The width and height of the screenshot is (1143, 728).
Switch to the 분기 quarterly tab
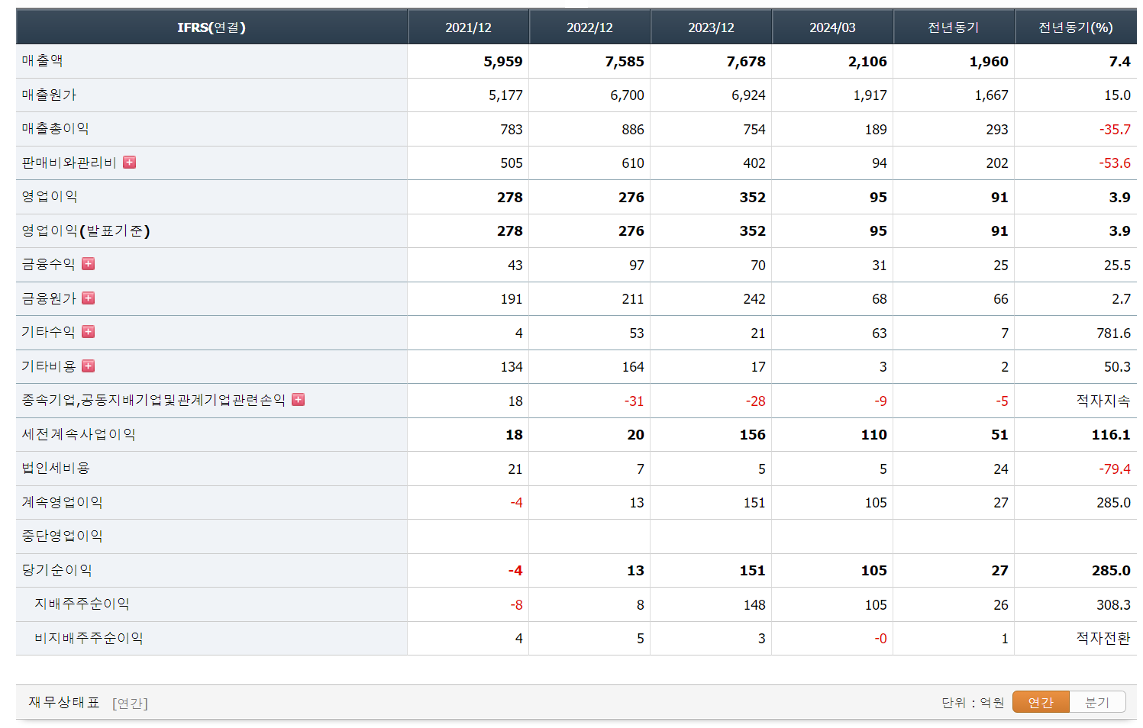pyautogui.click(x=1097, y=702)
